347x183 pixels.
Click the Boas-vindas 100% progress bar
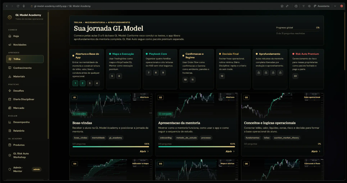click(x=111, y=146)
